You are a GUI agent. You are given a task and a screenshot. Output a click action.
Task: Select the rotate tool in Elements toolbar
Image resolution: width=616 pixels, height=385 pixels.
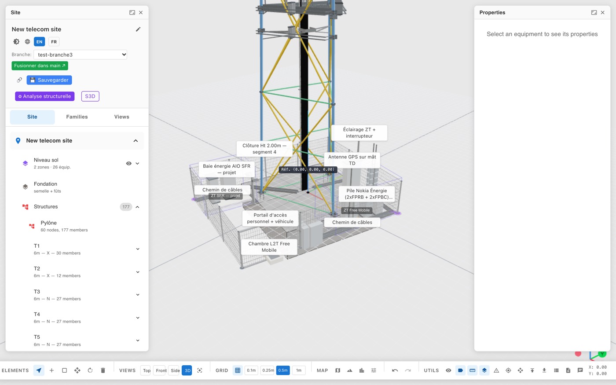[x=90, y=370]
